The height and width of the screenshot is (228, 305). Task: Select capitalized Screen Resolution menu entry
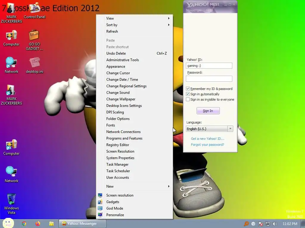click(x=134, y=151)
